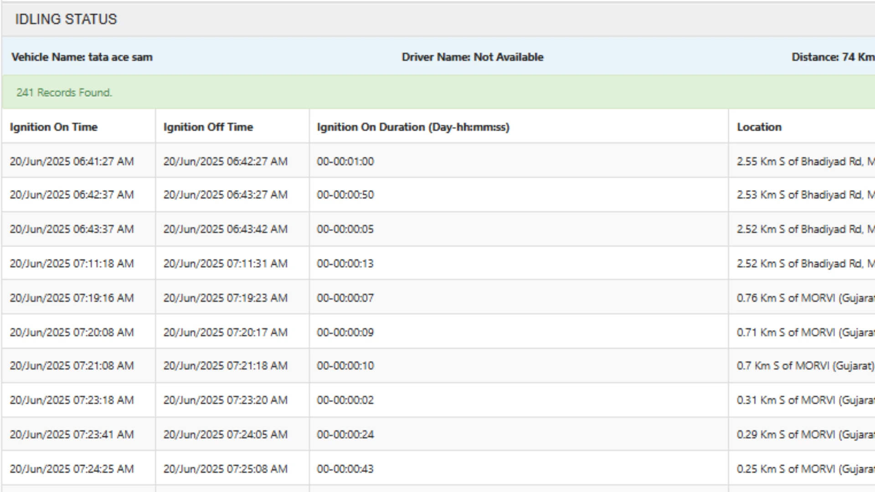This screenshot has height=492, width=875.
Task: Select ignition on time 07:24:25 AM cell
Action: (x=72, y=469)
